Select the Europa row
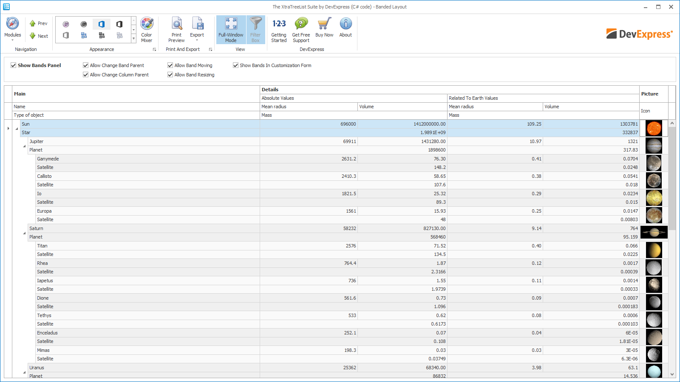This screenshot has width=680, height=382. pos(337,215)
